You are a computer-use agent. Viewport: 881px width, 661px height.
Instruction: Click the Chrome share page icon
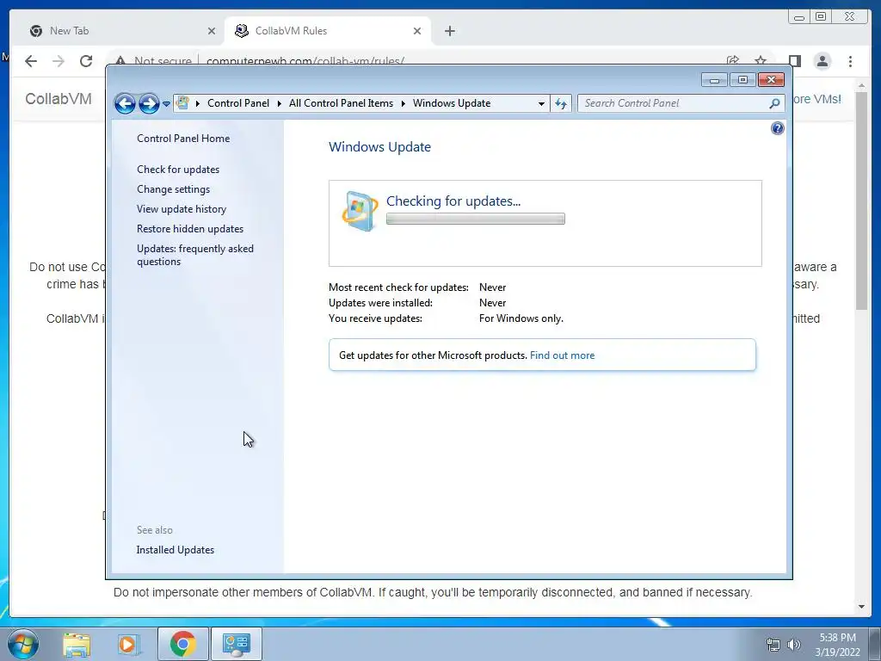coord(733,60)
